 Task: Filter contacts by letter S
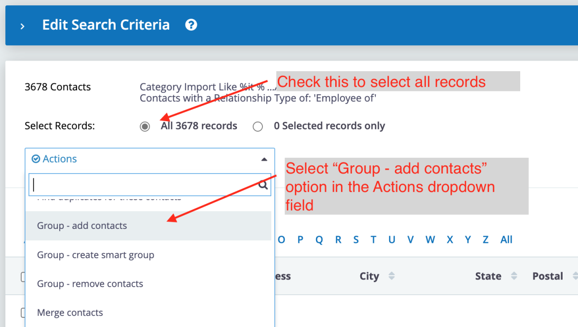tap(356, 239)
